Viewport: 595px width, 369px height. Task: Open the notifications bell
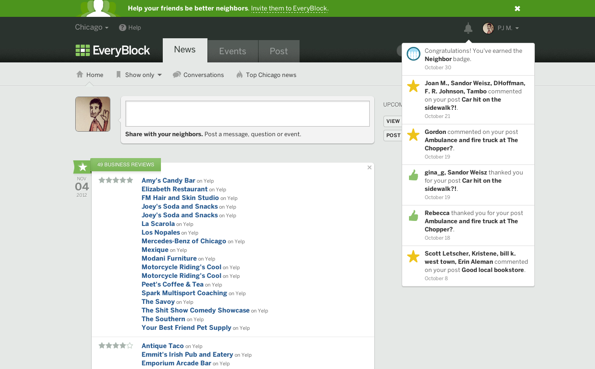(468, 28)
